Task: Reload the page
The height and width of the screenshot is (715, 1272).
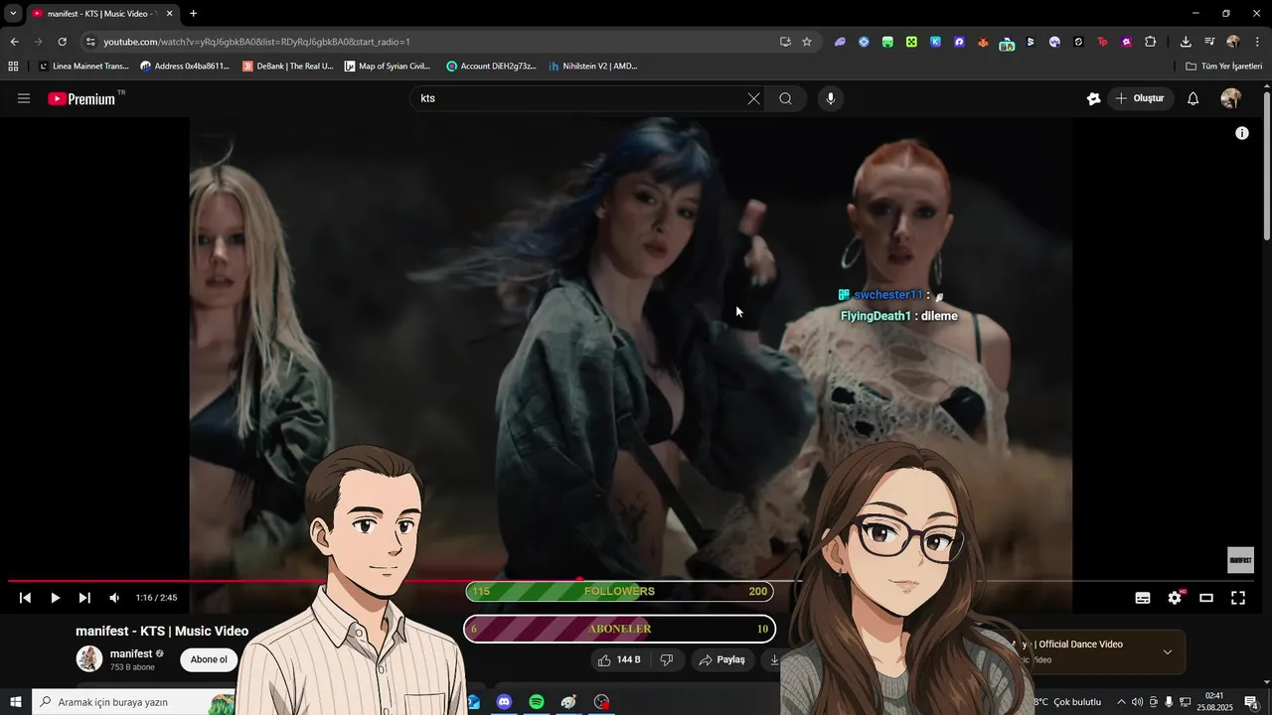Action: pyautogui.click(x=62, y=42)
